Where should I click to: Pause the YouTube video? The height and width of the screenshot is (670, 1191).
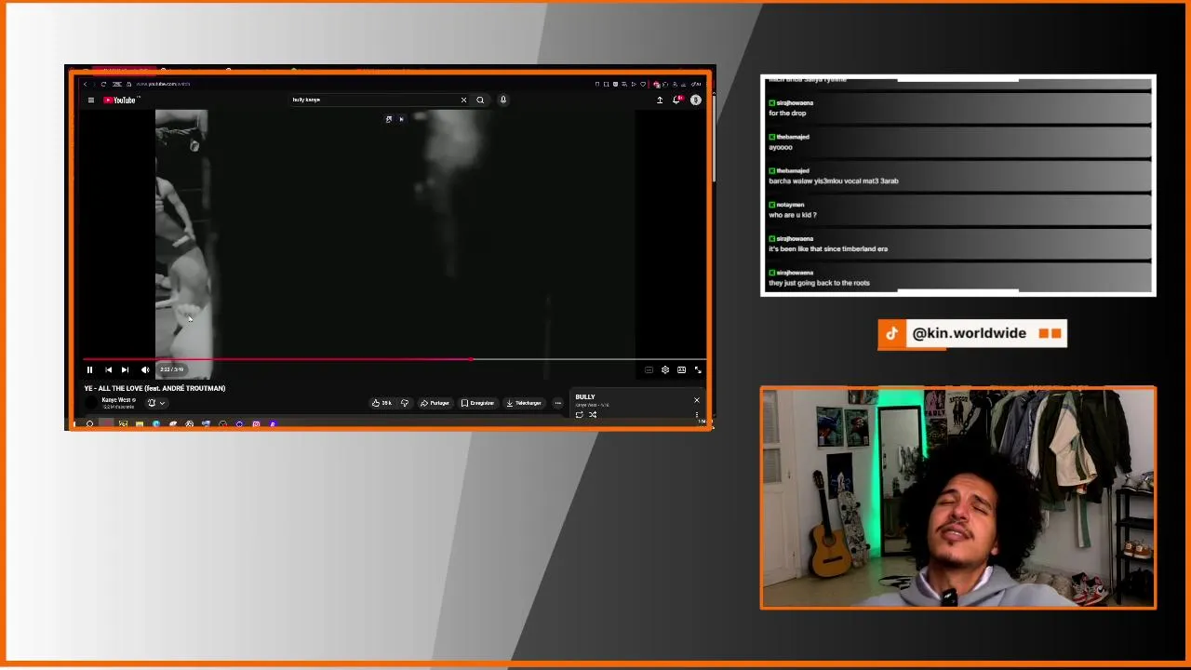click(x=89, y=369)
